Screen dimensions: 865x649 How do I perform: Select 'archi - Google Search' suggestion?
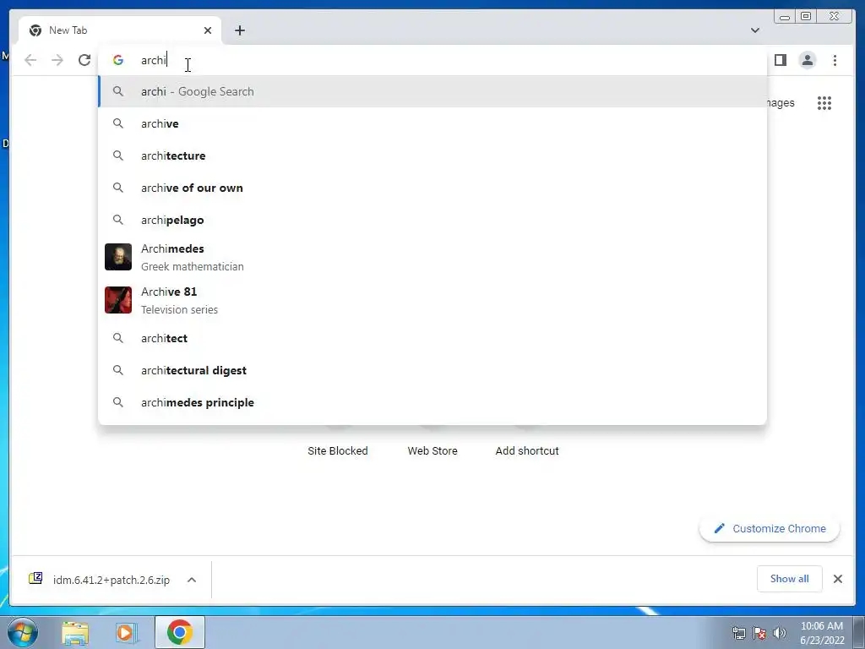(x=432, y=91)
